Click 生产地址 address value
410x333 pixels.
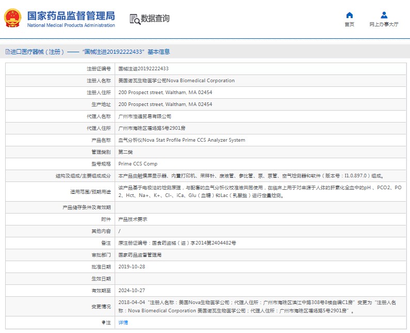165,104
